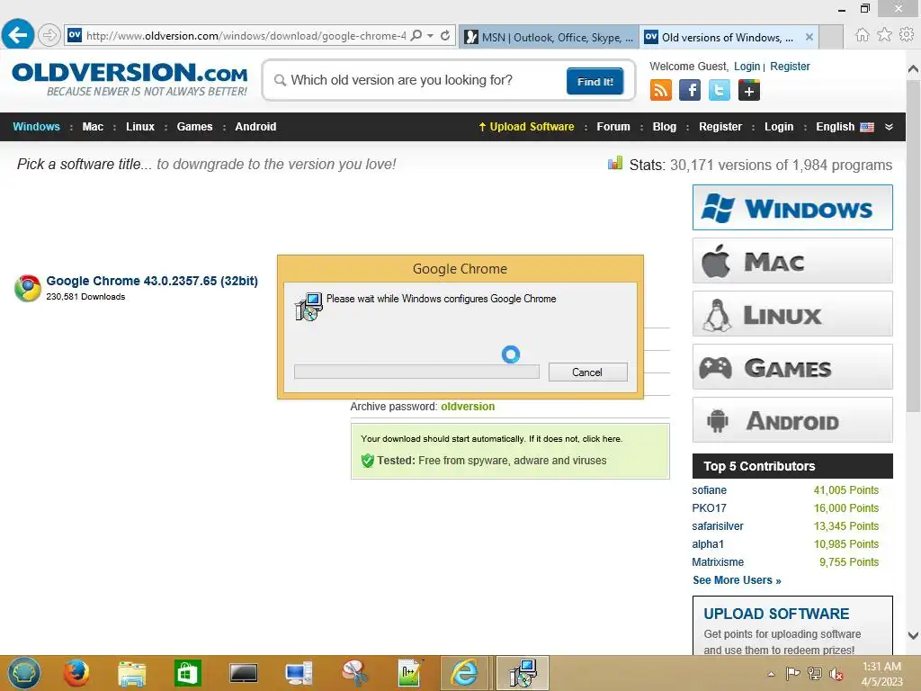Open the Facebook icon
921x691 pixels.
[690, 91]
